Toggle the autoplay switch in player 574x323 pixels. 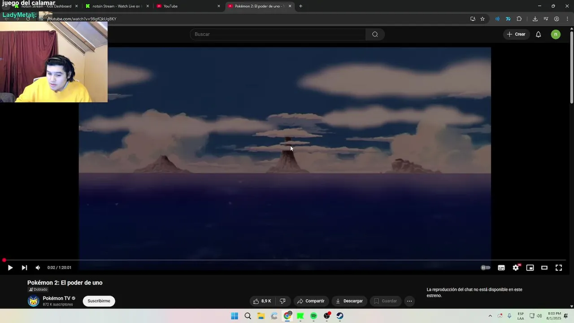point(486,268)
